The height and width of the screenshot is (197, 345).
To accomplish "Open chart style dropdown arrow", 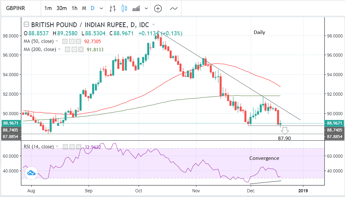I will [146, 8].
